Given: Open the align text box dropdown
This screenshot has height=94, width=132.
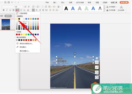Looking at the screenshot, I should coord(54,7).
